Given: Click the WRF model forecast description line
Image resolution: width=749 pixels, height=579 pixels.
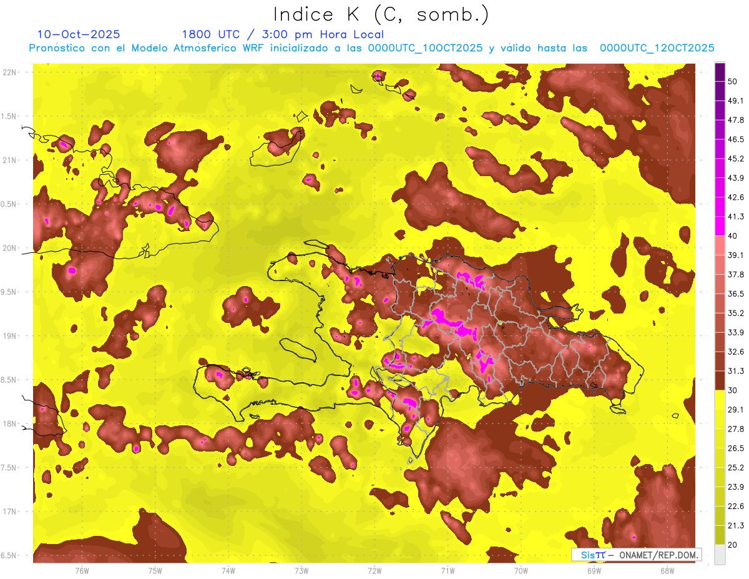Looking at the screenshot, I should pos(371,48).
